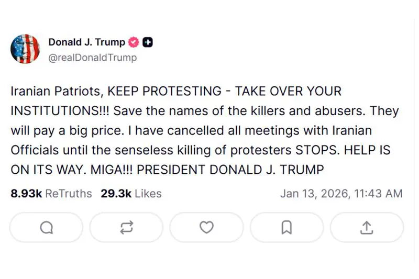Like the post with the heart icon
This screenshot has width=419, height=279.
tap(207, 227)
